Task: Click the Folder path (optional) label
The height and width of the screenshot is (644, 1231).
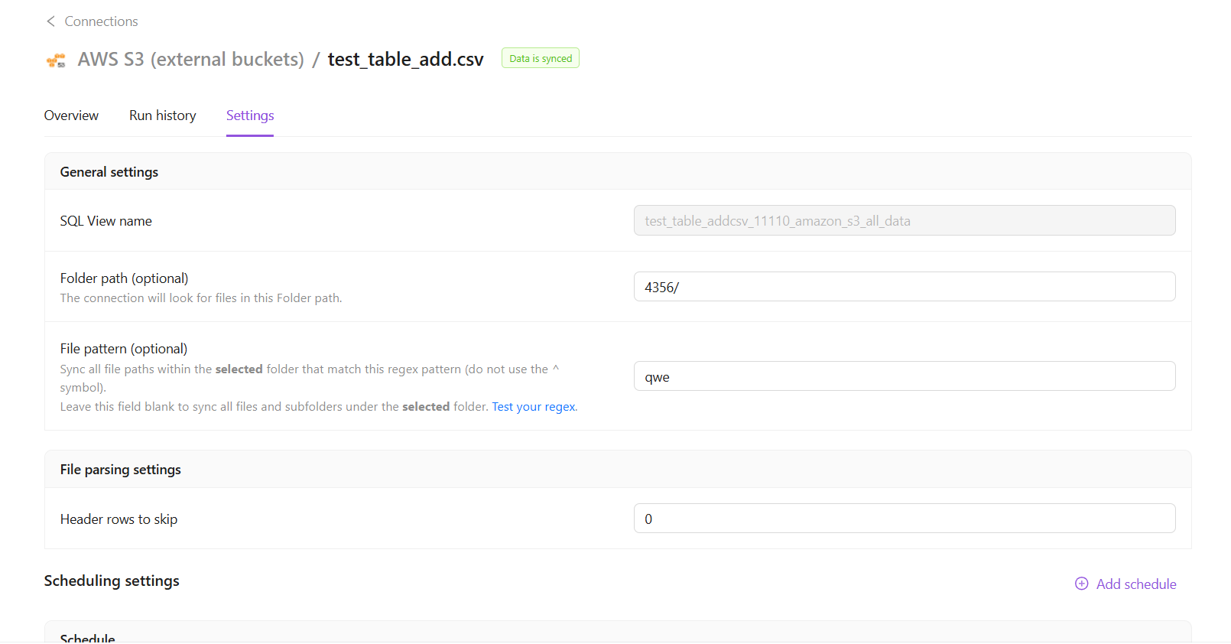Action: coord(124,278)
